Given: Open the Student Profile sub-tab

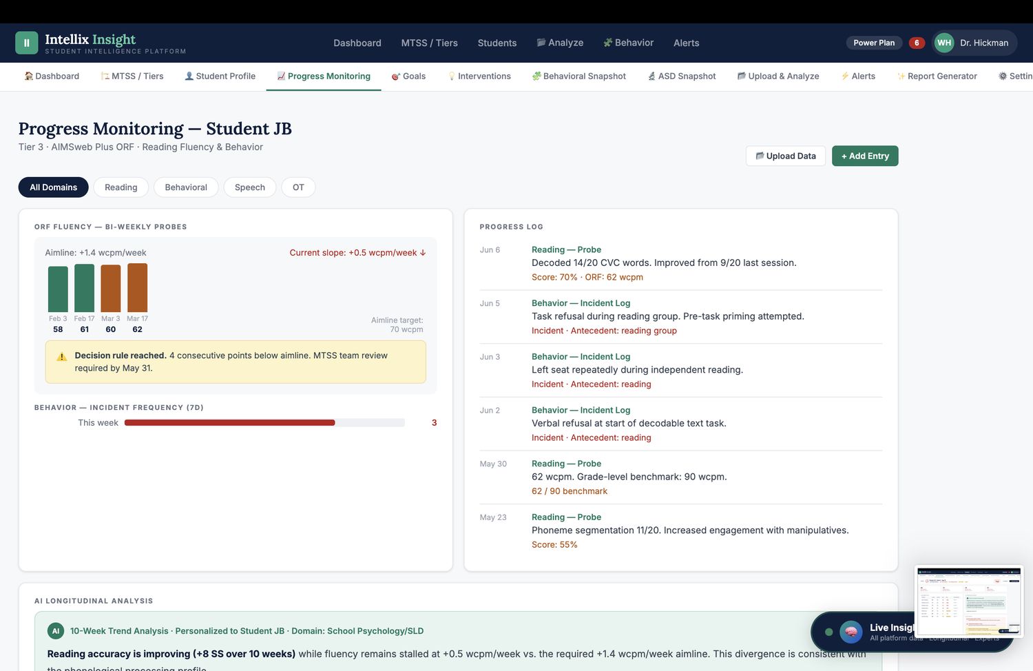Looking at the screenshot, I should pos(220,76).
